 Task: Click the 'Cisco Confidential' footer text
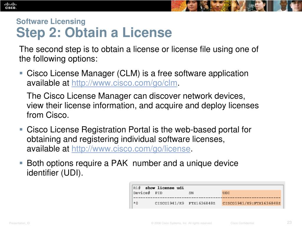(x=242, y=223)
